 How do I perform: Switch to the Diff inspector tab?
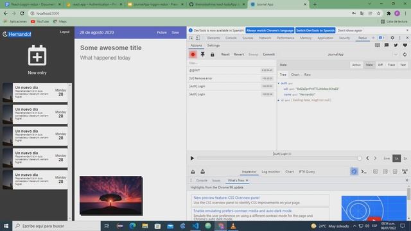coord(380,65)
